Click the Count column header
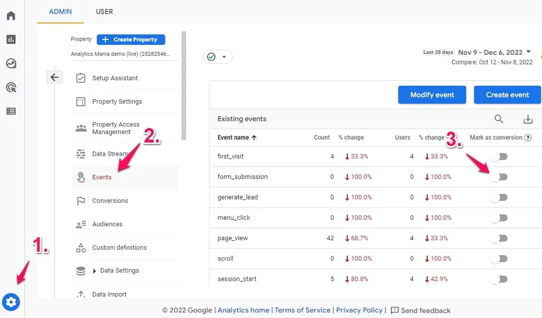This screenshot has width=542, height=318. click(x=322, y=138)
